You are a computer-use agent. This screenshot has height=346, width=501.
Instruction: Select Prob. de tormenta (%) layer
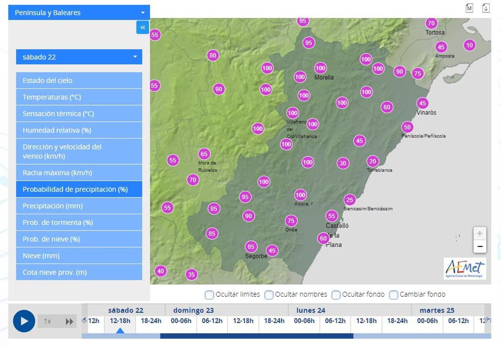click(x=79, y=223)
